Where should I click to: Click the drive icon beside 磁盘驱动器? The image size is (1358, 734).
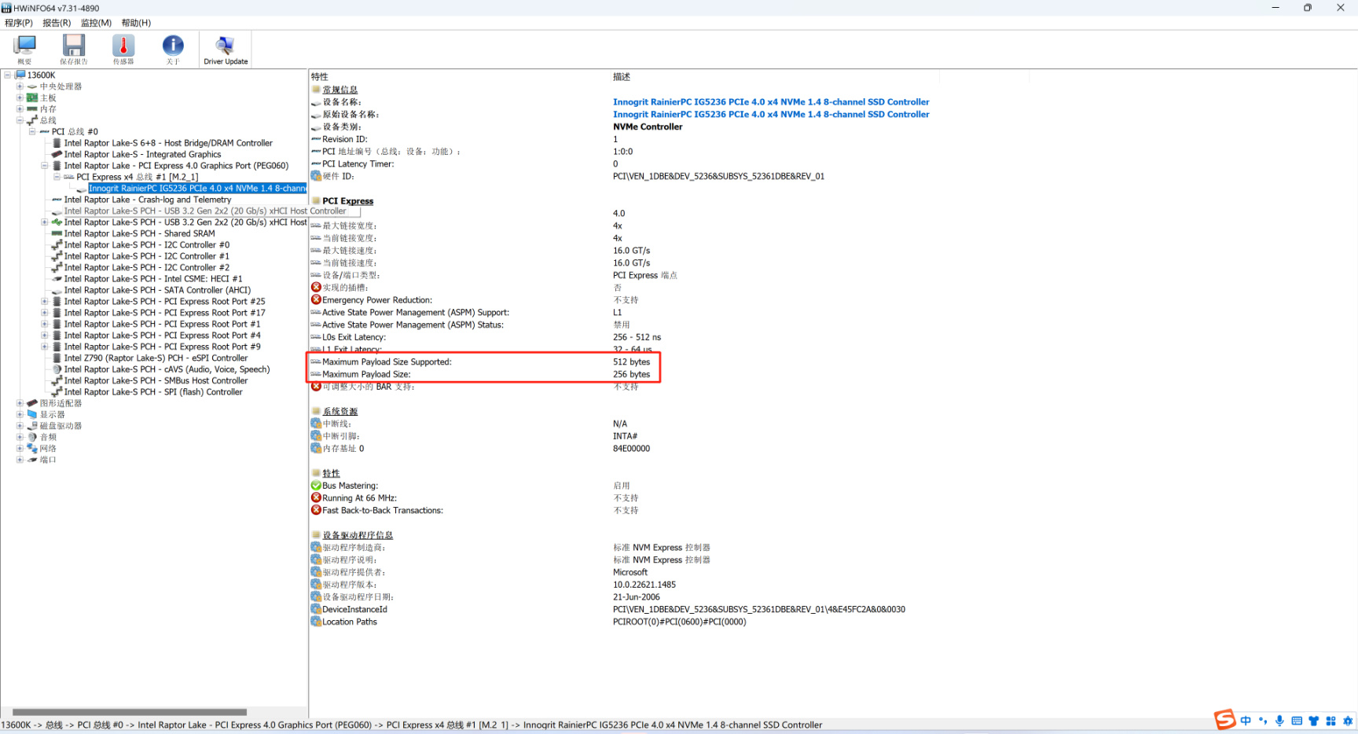32,426
